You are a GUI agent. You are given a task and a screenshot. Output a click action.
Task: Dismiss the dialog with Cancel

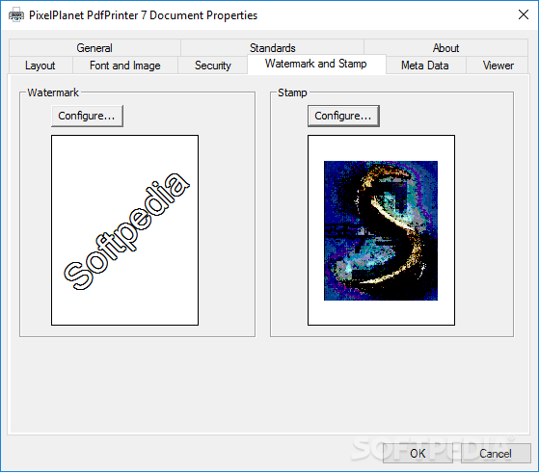tap(496, 454)
